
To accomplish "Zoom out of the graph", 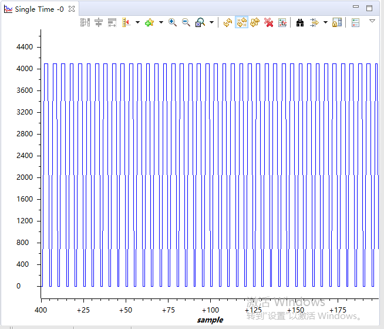I will click(x=186, y=22).
